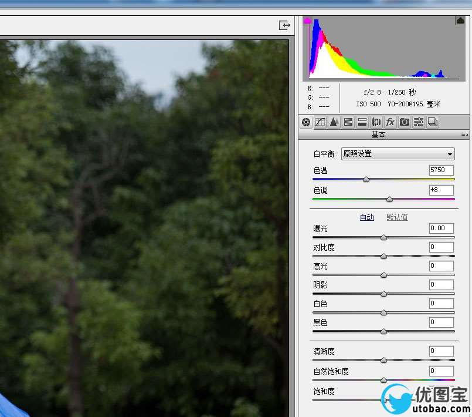This screenshot has height=417, width=472.
Task: Click the 白色 value field
Action: point(442,303)
